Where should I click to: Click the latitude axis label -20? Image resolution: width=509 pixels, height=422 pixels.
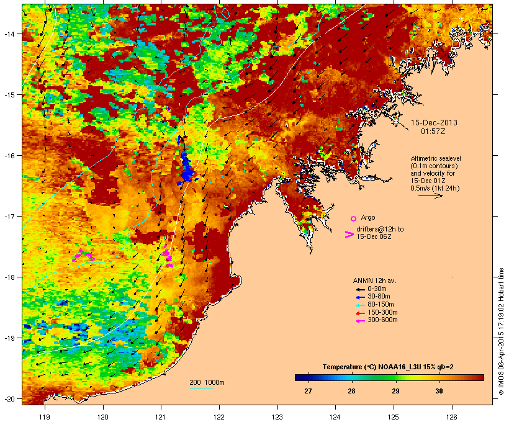9,399
